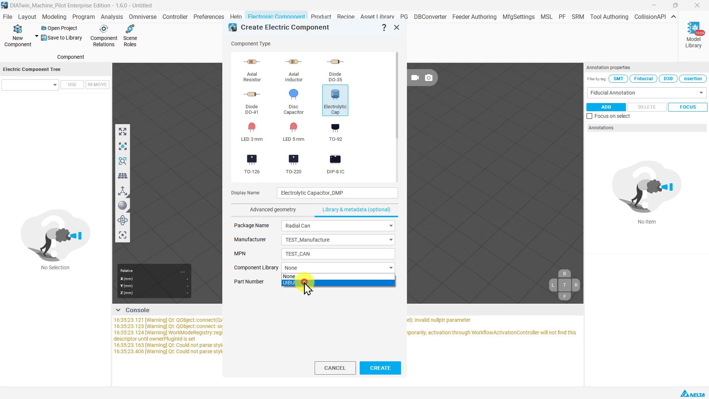The image size is (709, 399).
Task: Expand the New Component dropdown arrow
Action: (x=37, y=36)
